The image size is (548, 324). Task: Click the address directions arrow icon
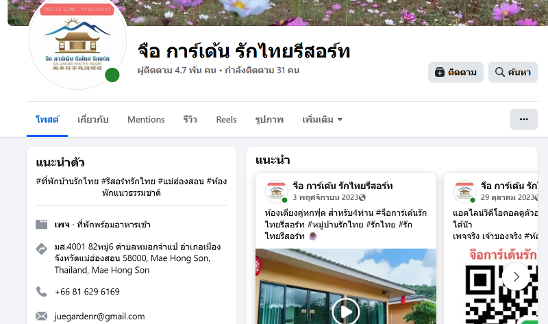(41, 249)
